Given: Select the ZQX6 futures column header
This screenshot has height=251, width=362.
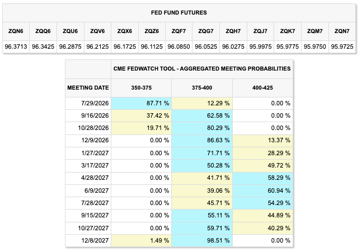Looking at the screenshot, I should [125, 31].
